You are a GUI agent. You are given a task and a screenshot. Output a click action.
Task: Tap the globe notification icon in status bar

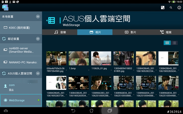click(18, 2)
